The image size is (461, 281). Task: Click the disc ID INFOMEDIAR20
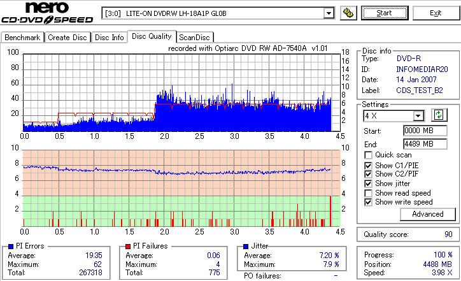(x=422, y=69)
